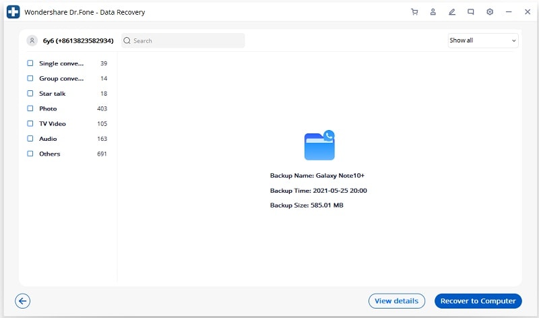Click the Dr.Fone app logo
Screen dimensions: 539x318
(13, 12)
